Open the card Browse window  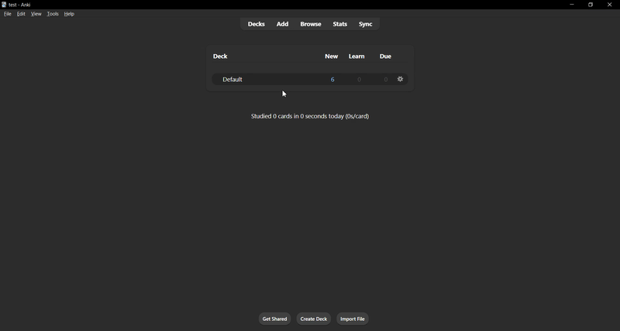(x=311, y=24)
